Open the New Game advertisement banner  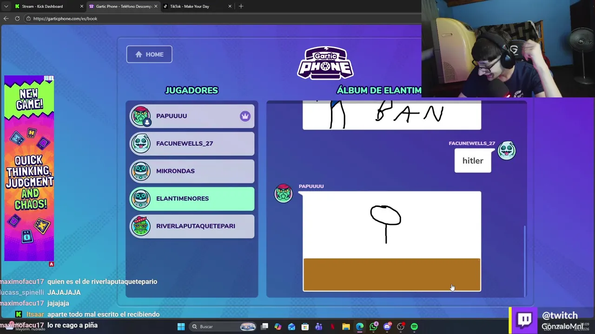pyautogui.click(x=29, y=168)
